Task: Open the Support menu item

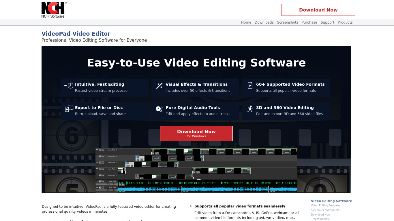Action: click(327, 22)
